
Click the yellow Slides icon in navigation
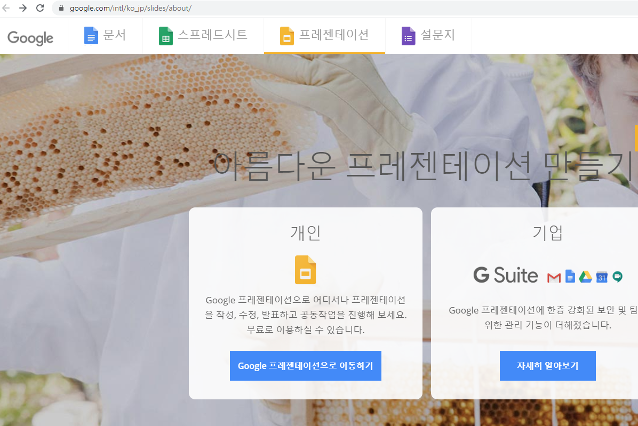pyautogui.click(x=287, y=36)
